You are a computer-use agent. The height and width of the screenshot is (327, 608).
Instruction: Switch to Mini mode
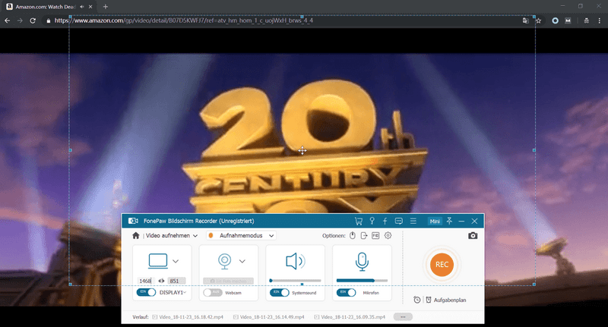(435, 221)
